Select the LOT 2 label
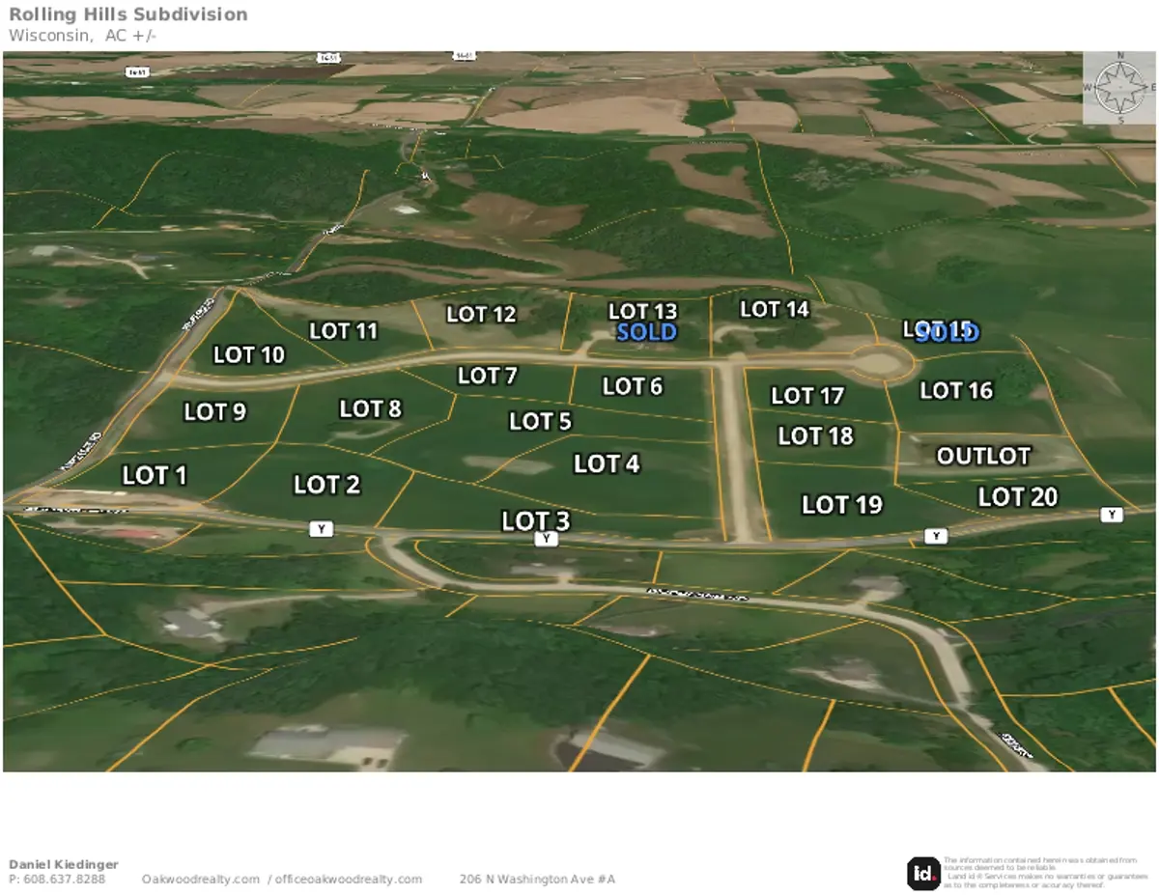 pos(326,485)
